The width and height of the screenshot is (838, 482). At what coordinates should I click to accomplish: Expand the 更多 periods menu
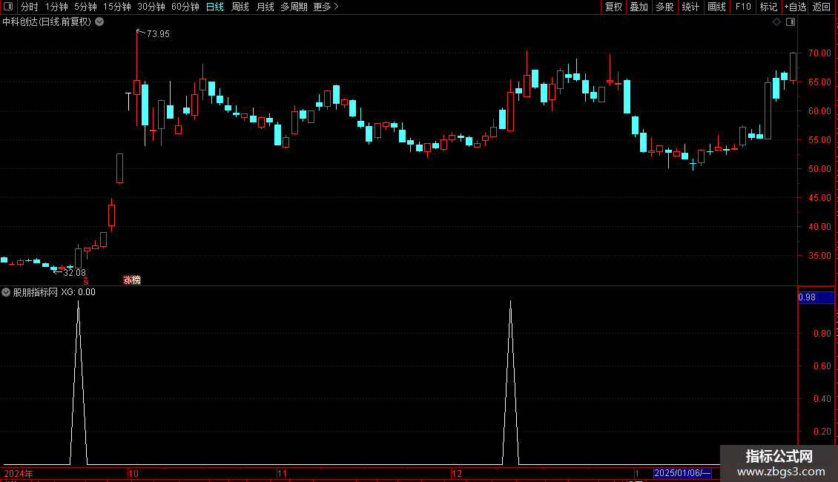pos(326,7)
